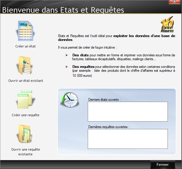The height and width of the screenshot is (169, 182).
Task: Click the Dernières requêtes ouvertes label
Action: pos(109,127)
